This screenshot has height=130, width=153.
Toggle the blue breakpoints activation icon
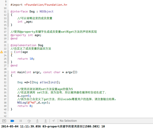12,121
